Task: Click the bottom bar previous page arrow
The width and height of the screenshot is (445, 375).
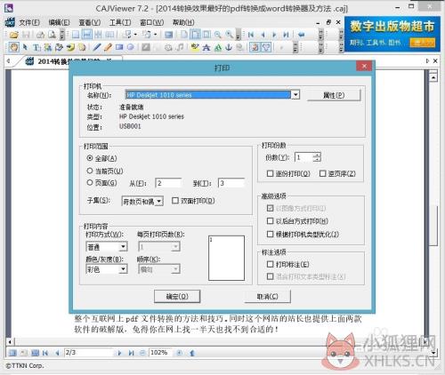Action: (x=57, y=353)
